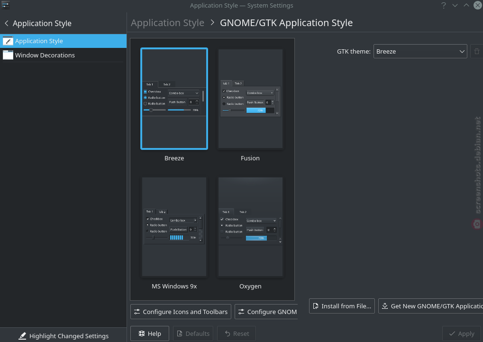Click the trash icon to remove GTK theme

click(x=476, y=52)
